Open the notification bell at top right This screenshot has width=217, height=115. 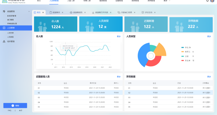tap(207, 1)
